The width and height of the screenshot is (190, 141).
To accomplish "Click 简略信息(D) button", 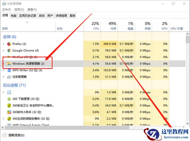I will coord(16,135).
